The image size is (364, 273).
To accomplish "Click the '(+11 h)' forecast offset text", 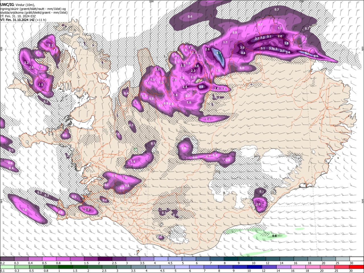I will [41, 20].
